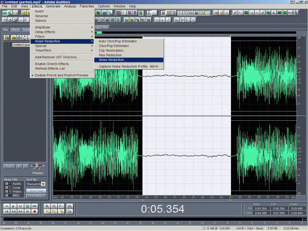This screenshot has width=308, height=231.
Task: Click Zoom Out Full icon
Action: pos(61,206)
